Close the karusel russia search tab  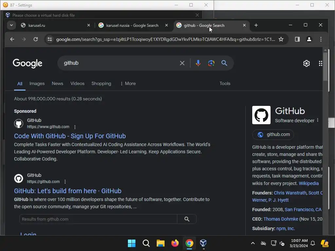point(167,25)
